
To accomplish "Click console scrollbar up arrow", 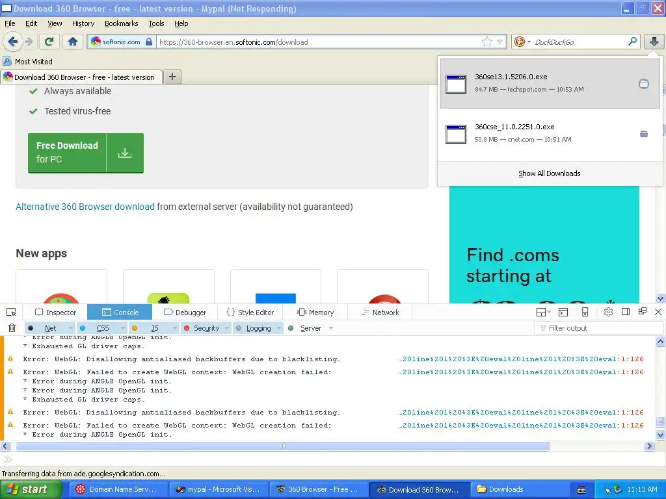I will [x=660, y=341].
